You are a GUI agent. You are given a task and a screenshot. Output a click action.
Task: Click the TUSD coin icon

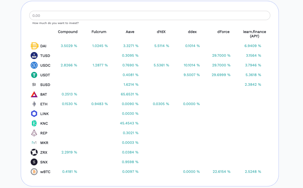coord(34,55)
